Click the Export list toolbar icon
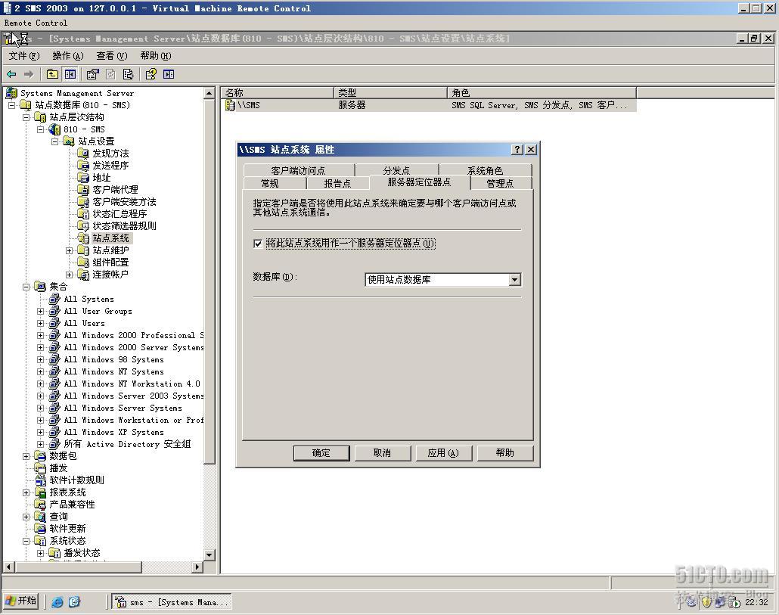This screenshot has height=615, width=779. pos(128,74)
